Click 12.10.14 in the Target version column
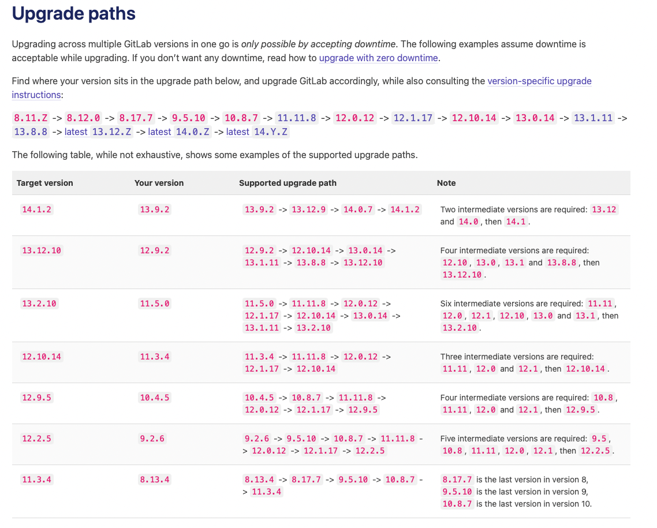 pos(42,357)
